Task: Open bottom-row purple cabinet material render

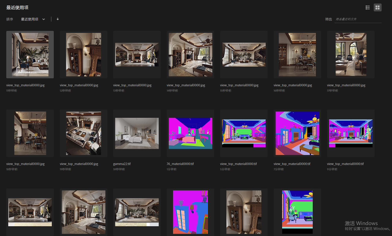Action: click(x=190, y=212)
